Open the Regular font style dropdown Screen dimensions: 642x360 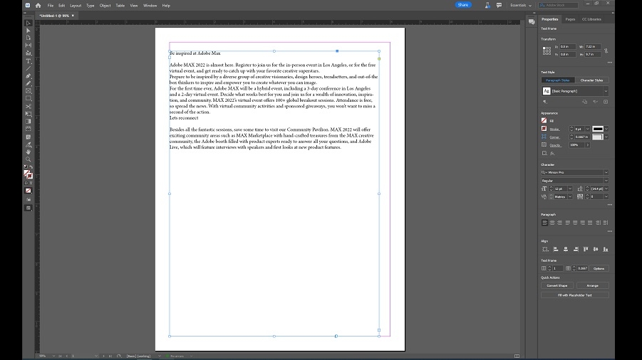click(606, 181)
